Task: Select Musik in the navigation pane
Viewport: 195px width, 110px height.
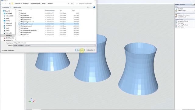Action: pos(6,28)
